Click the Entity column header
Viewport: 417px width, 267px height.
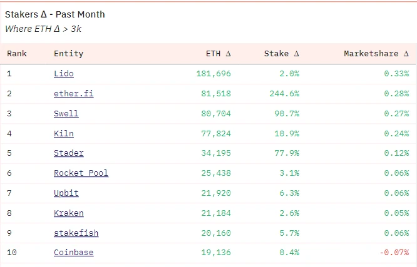click(x=68, y=54)
